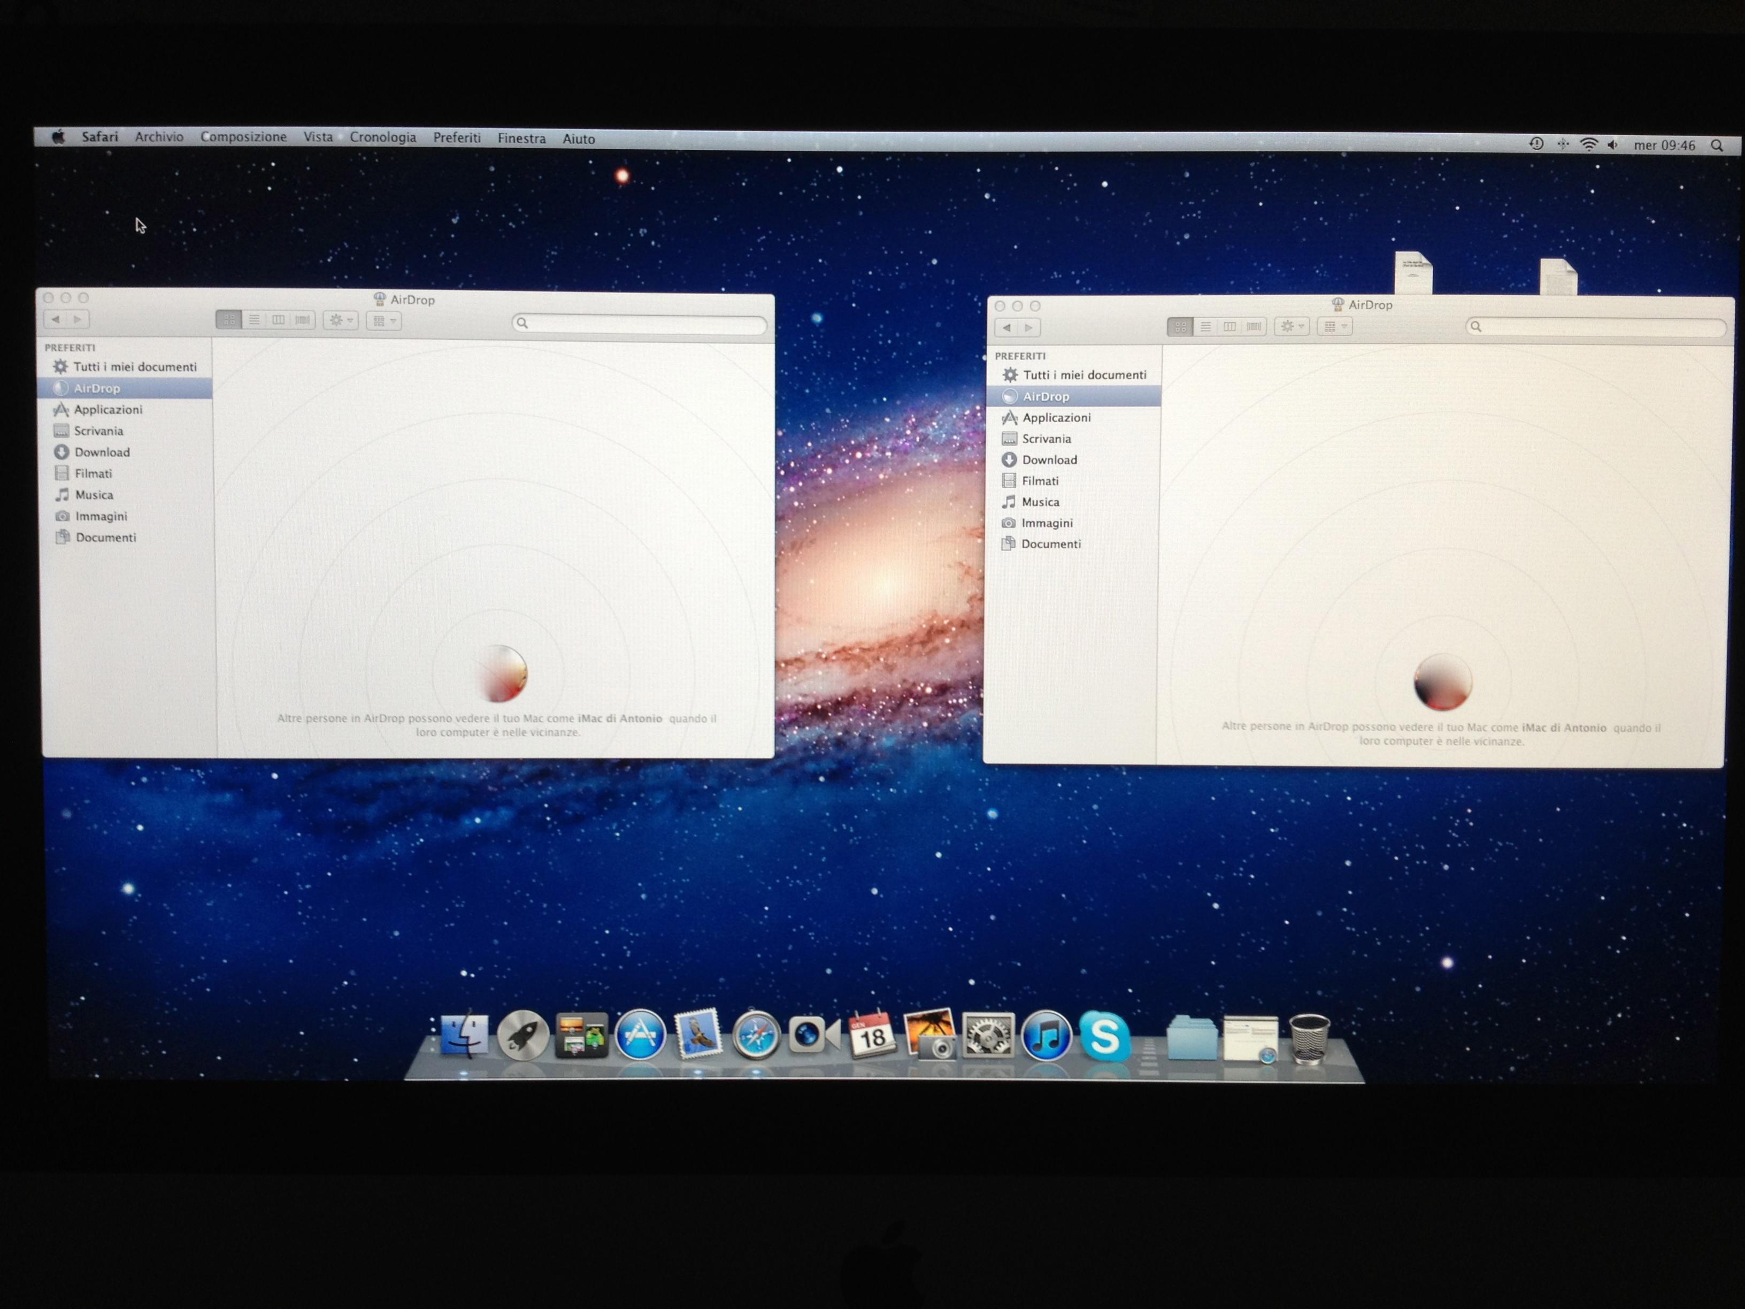Open System Preferences gear in Dock
The width and height of the screenshot is (1745, 1309).
coord(988,1036)
